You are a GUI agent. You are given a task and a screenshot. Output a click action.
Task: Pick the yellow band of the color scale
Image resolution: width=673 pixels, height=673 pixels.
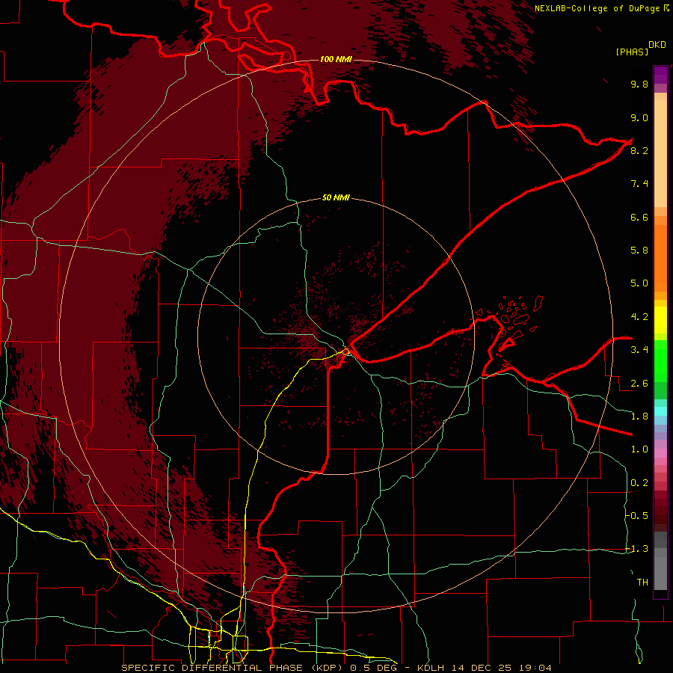click(x=660, y=320)
